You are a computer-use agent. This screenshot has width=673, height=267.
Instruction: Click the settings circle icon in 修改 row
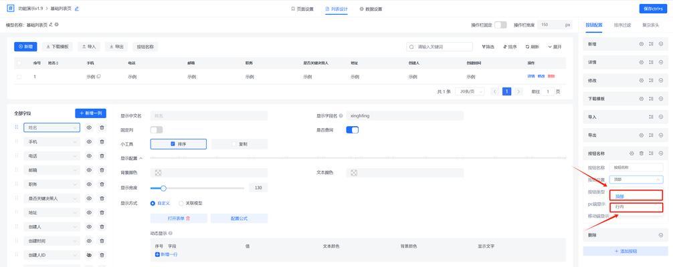[642, 81]
